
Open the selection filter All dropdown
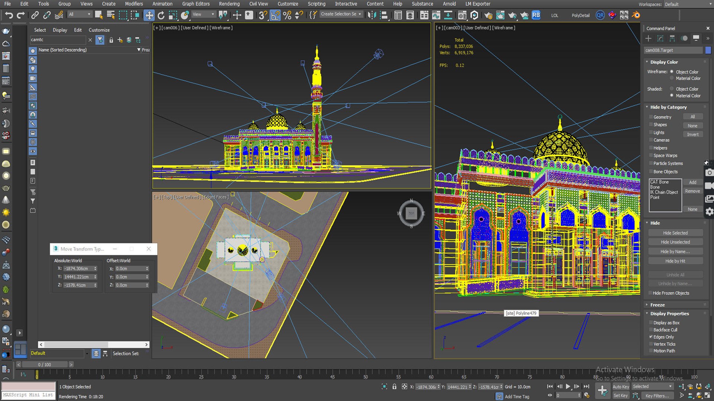pos(80,14)
